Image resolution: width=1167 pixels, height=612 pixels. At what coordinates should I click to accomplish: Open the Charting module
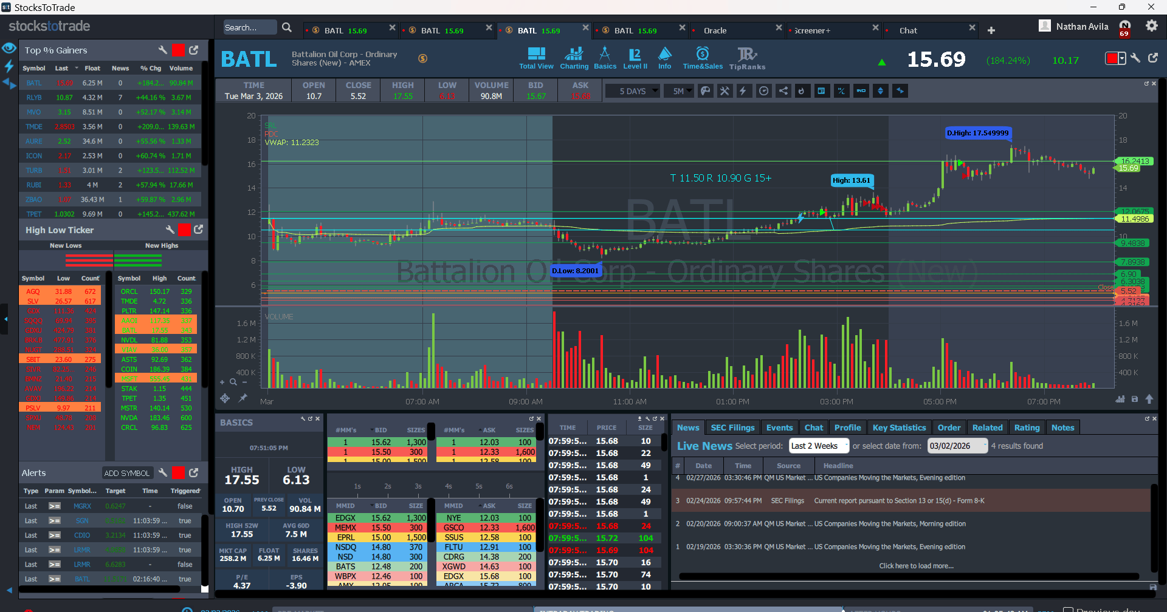tap(574, 58)
